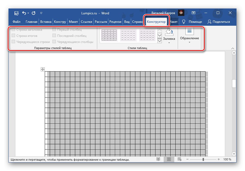Toggle Строка заголовка checkbox

point(14,29)
